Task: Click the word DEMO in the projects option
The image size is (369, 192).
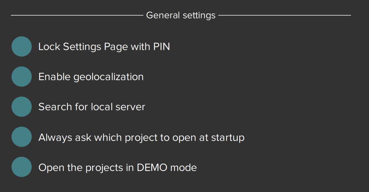Action: 152,167
